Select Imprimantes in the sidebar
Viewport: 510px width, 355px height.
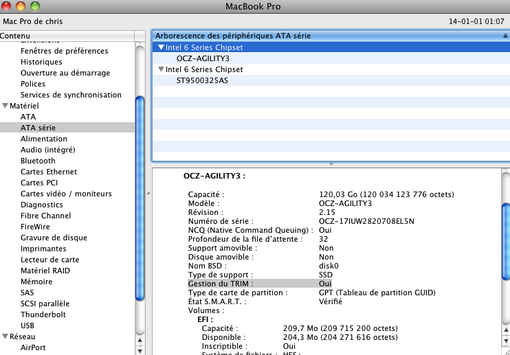pos(43,249)
